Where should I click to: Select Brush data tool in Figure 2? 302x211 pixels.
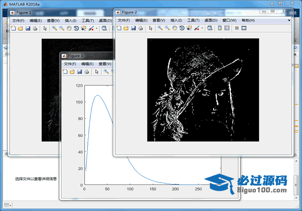[x=197, y=28]
